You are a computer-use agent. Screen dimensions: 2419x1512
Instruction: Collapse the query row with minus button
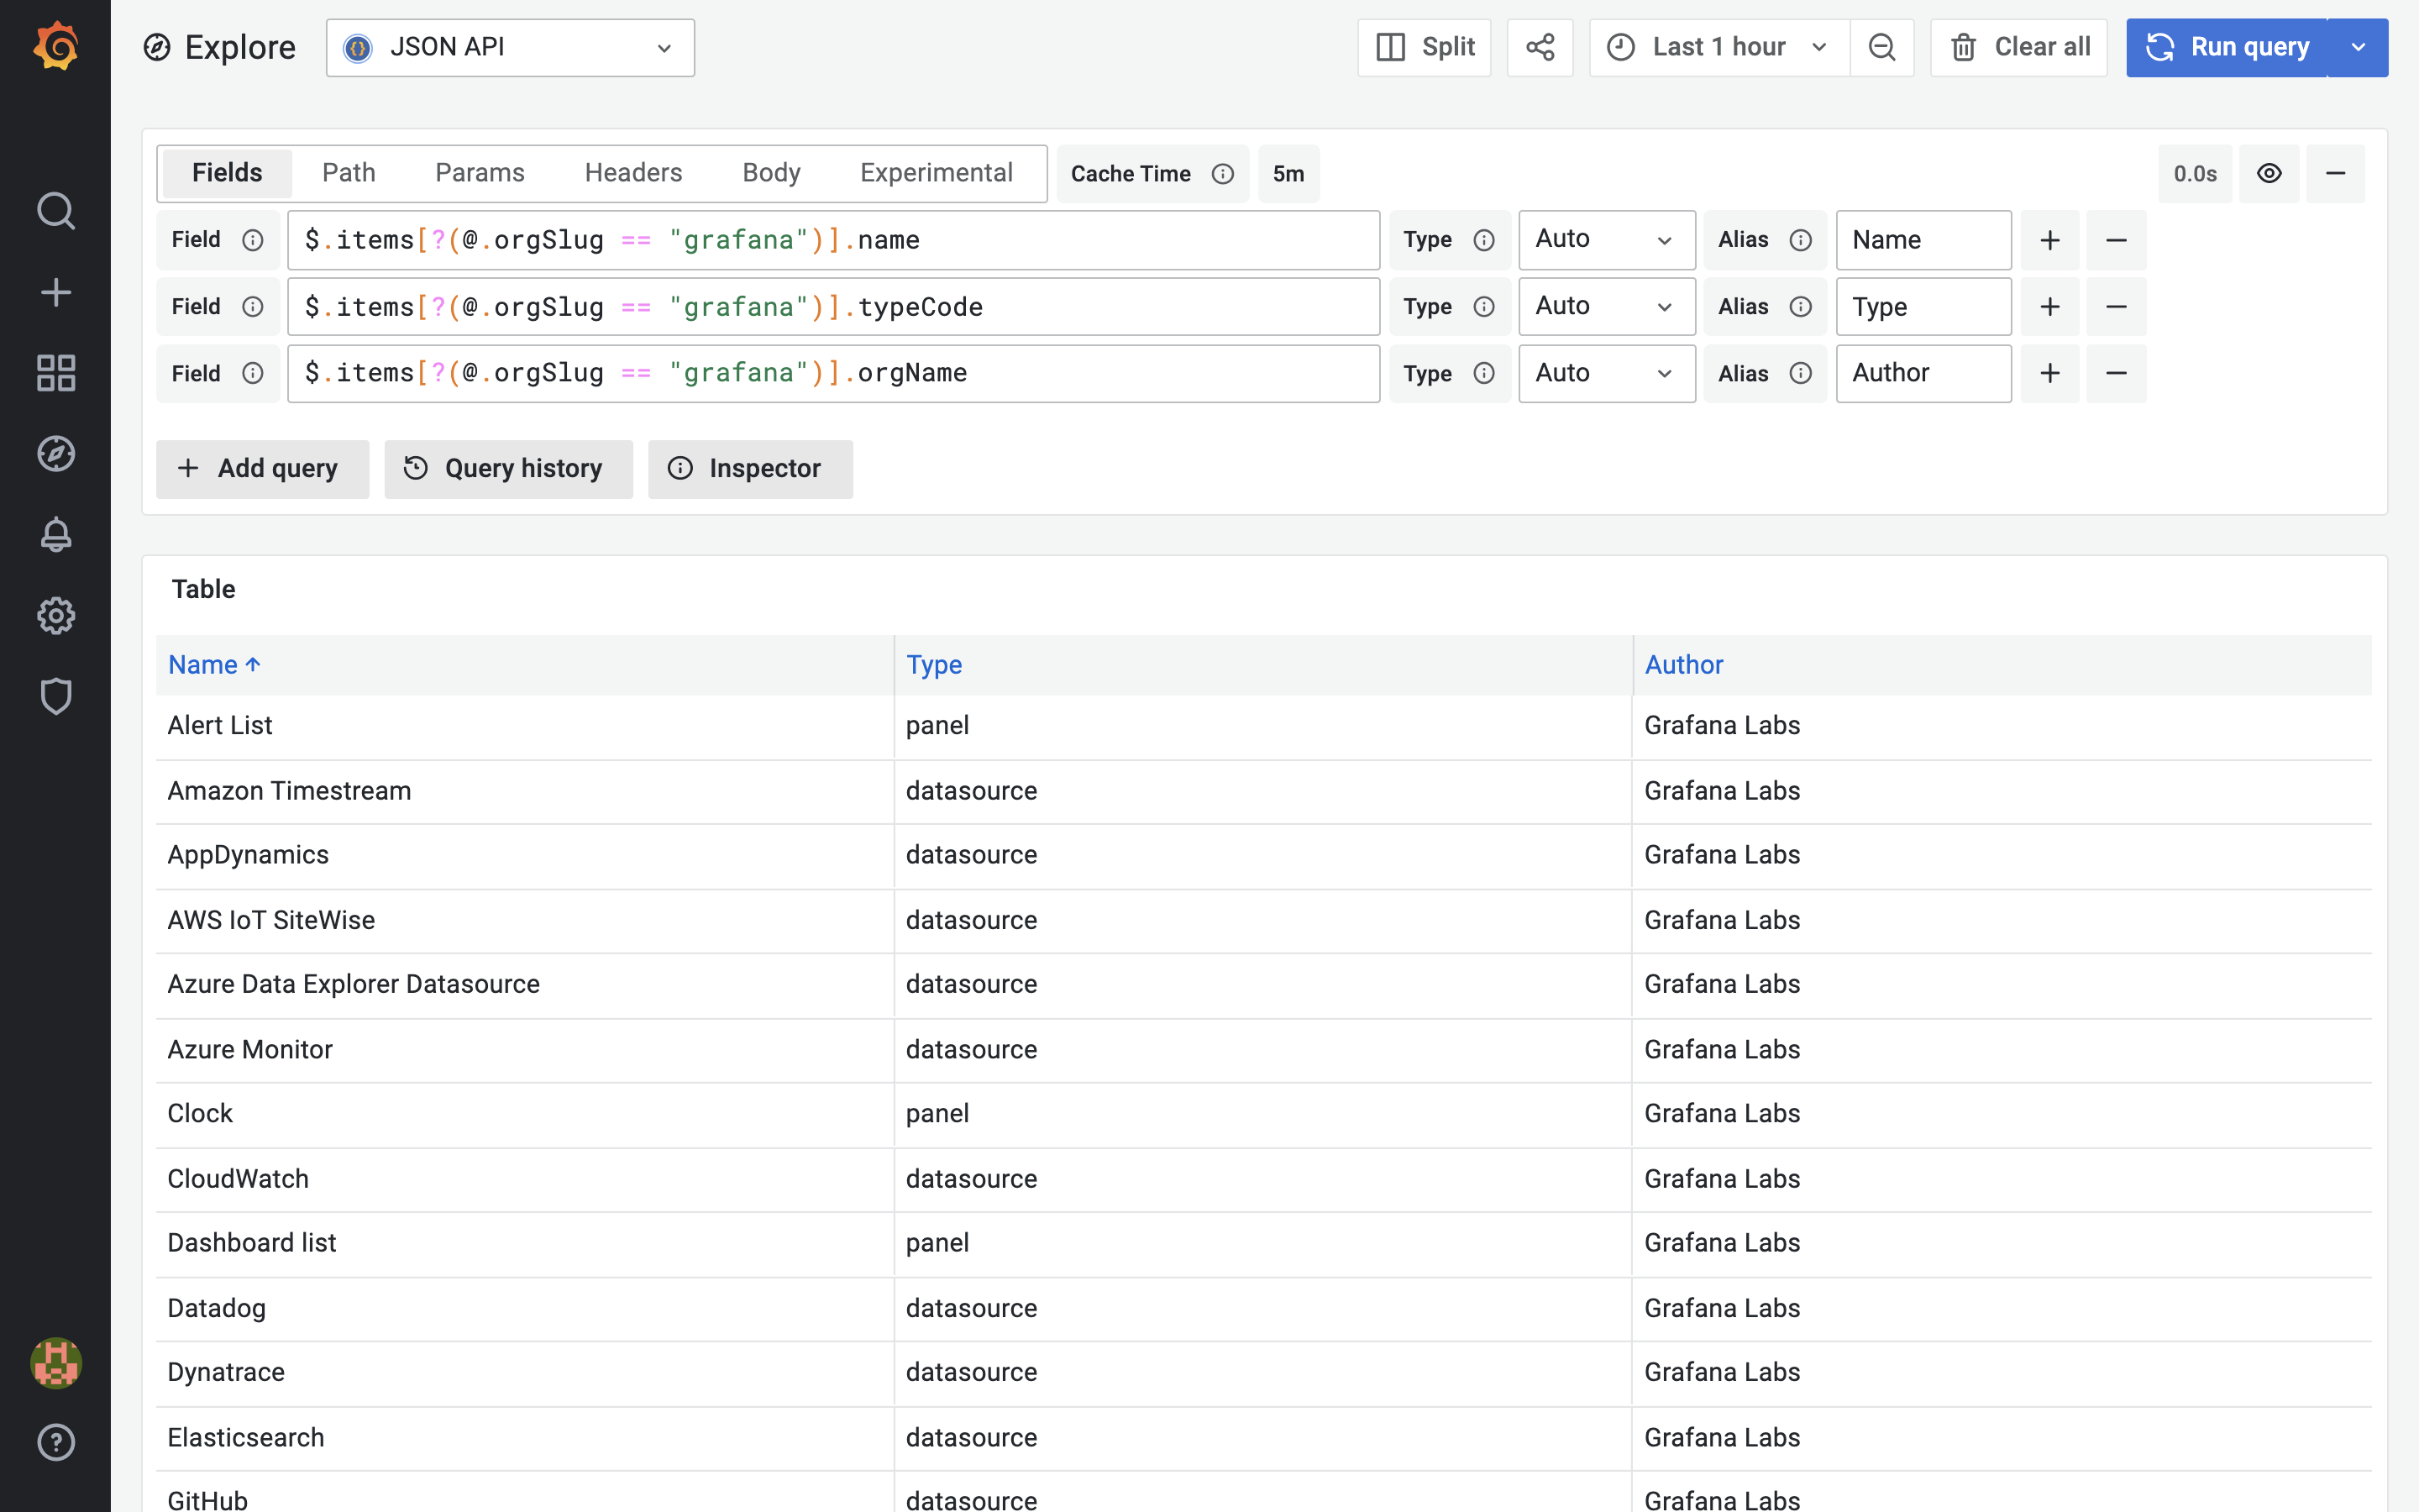click(2335, 173)
